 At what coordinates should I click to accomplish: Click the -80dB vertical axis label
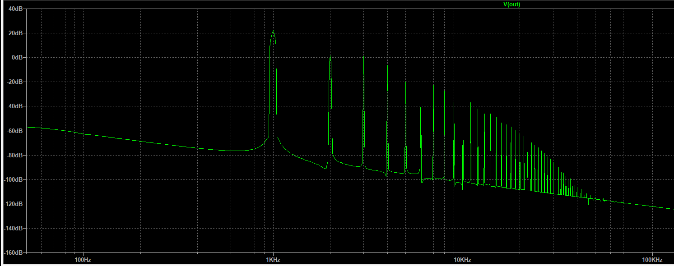coord(15,155)
